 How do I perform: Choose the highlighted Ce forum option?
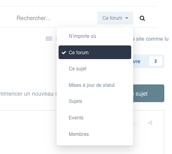pyautogui.click(x=95, y=52)
